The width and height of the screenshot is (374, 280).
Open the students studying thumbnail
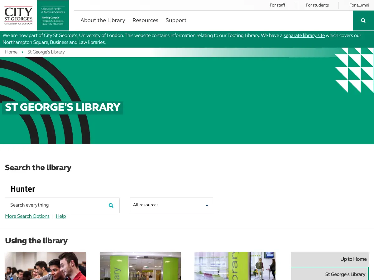46,266
